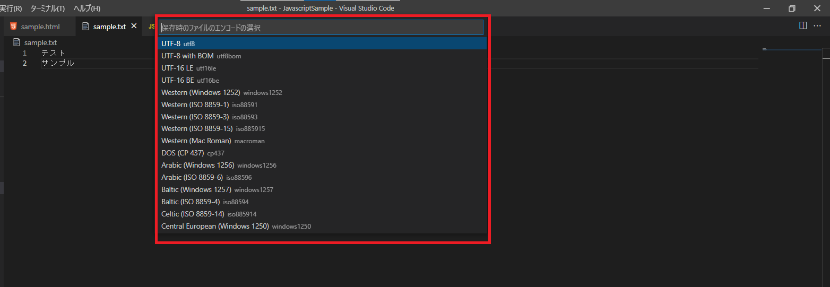Viewport: 830px width, 287px height.
Task: Choose UTF-8 with BOM encoding
Action: tap(322, 56)
